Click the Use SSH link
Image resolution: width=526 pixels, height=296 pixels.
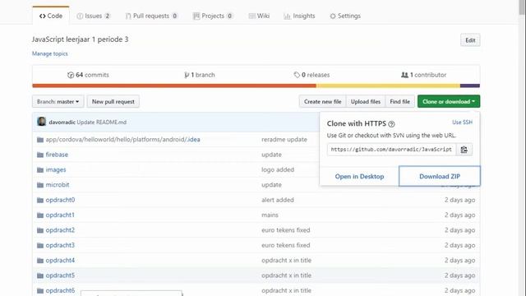point(462,123)
